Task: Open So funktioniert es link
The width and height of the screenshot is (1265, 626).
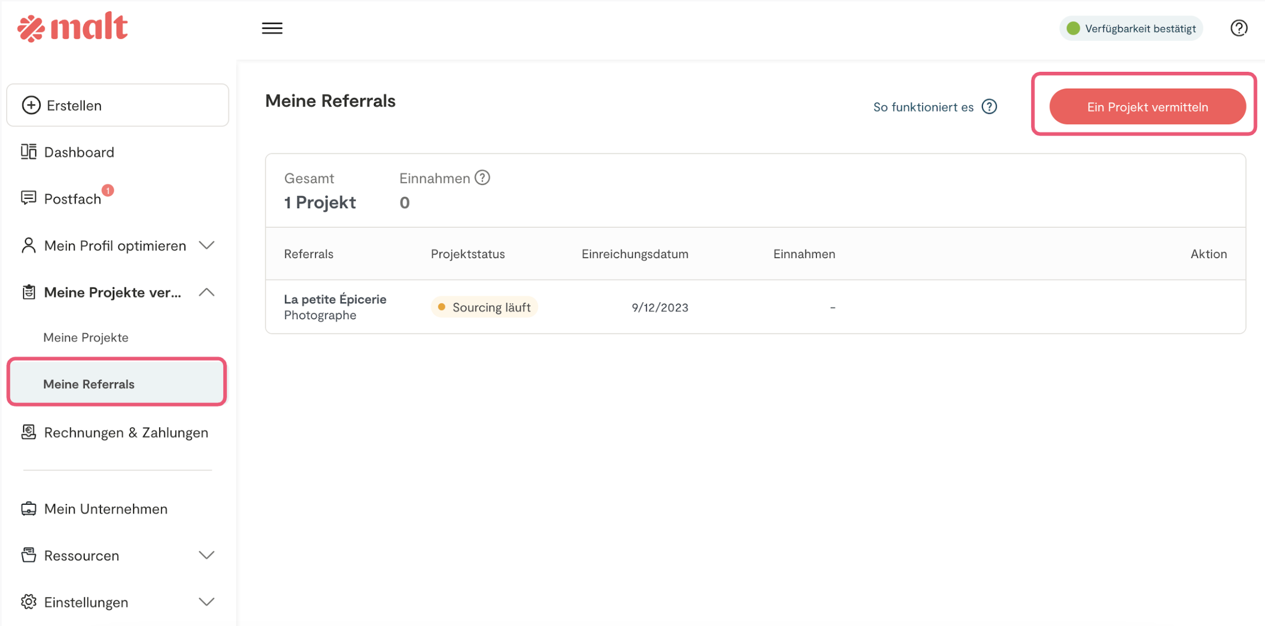Action: pyautogui.click(x=923, y=107)
